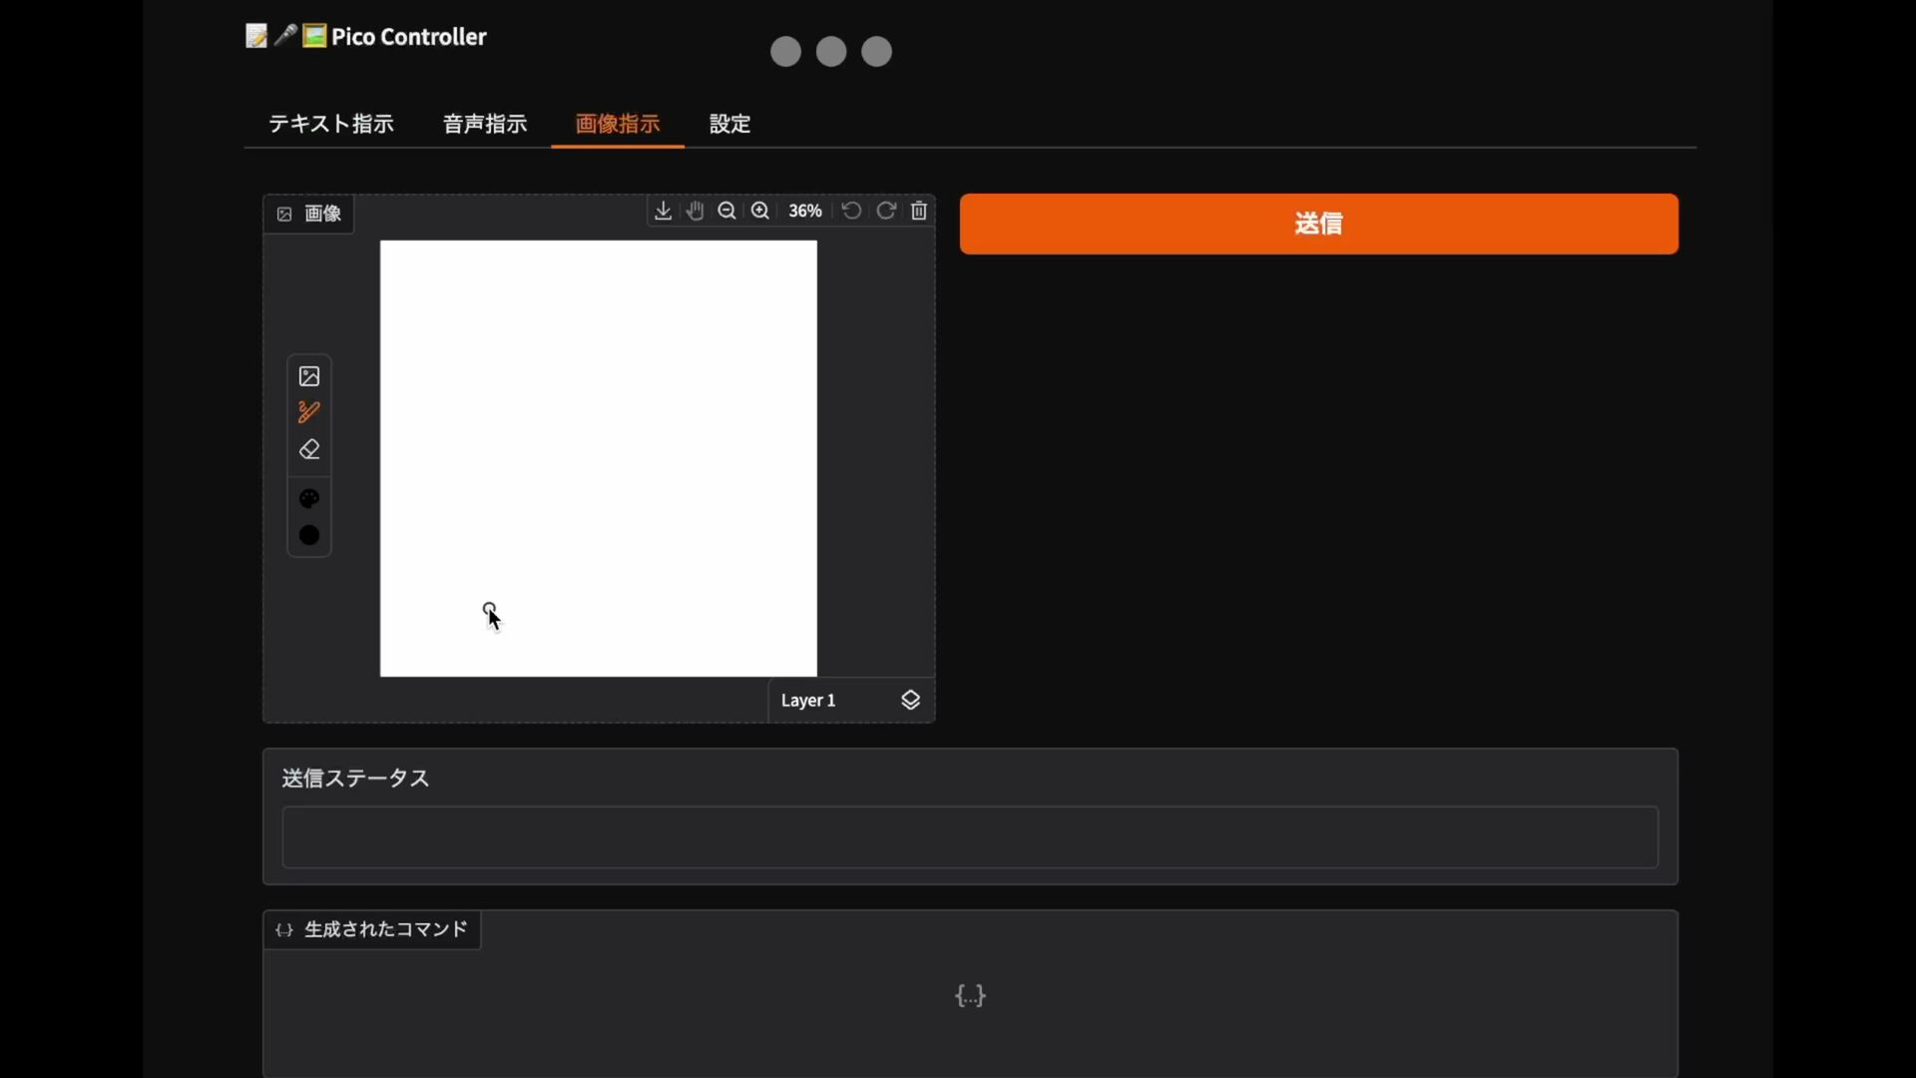Click the redo arrow icon
1916x1078 pixels.
click(885, 211)
